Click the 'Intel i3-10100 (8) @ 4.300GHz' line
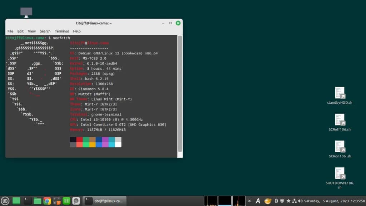 click(x=112, y=119)
